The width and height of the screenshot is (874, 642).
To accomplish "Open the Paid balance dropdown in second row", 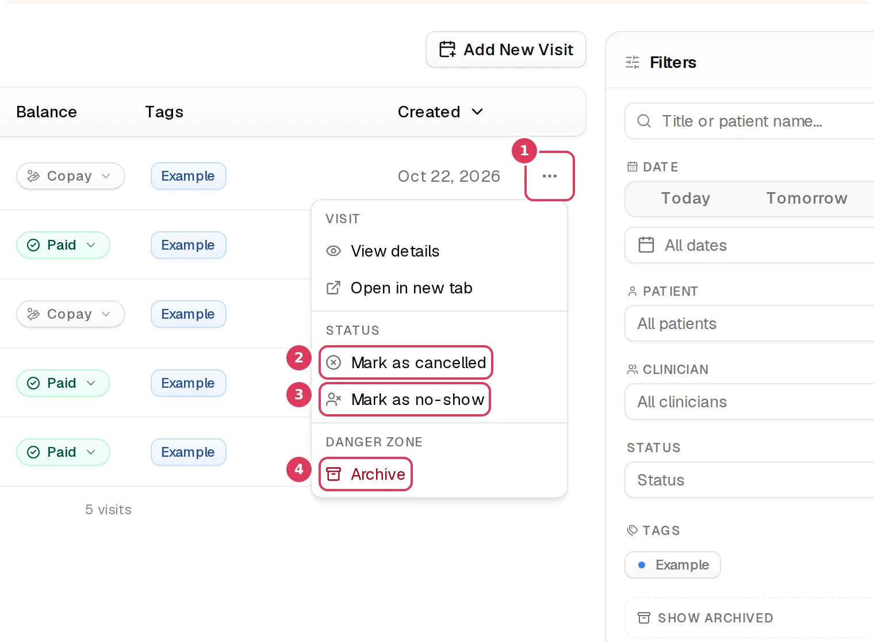I will pyautogui.click(x=63, y=245).
